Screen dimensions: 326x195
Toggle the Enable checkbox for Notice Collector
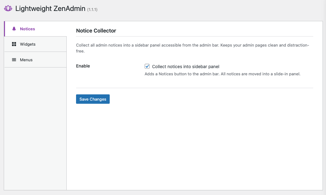(x=147, y=66)
